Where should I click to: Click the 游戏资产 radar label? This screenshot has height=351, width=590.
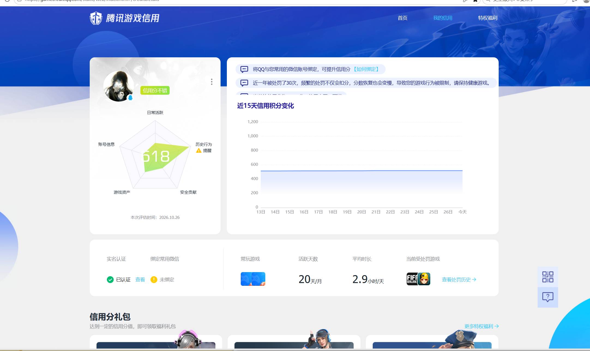[122, 192]
